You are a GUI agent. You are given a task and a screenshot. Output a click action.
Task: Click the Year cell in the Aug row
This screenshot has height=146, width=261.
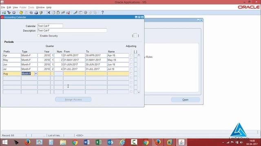[44, 73]
